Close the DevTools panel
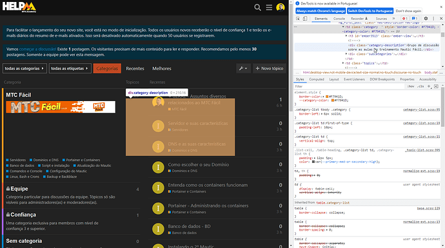The width and height of the screenshot is (445, 248). 441,19
